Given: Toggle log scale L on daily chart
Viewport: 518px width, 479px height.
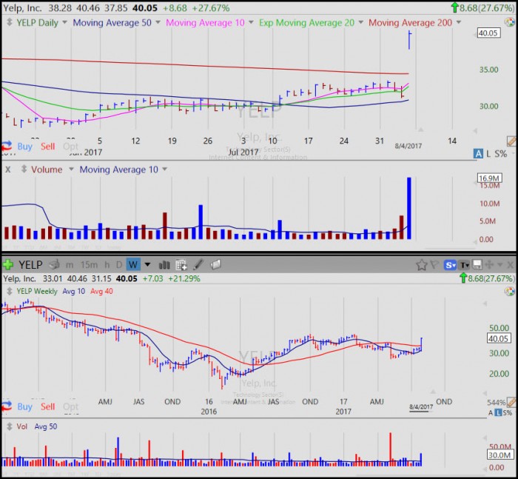Looking at the screenshot, I should pos(488,154).
